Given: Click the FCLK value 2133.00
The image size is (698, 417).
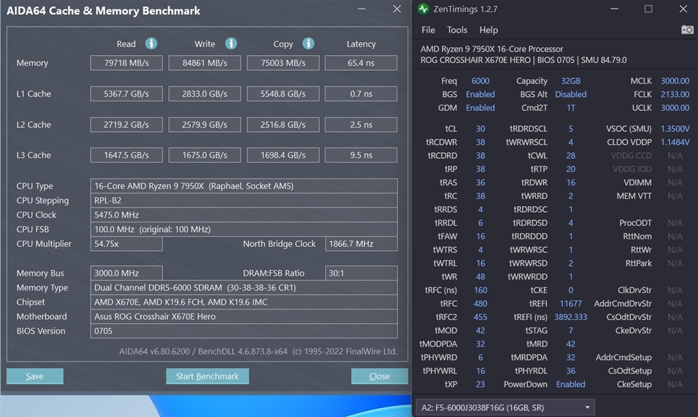Looking at the screenshot, I should [x=675, y=94].
